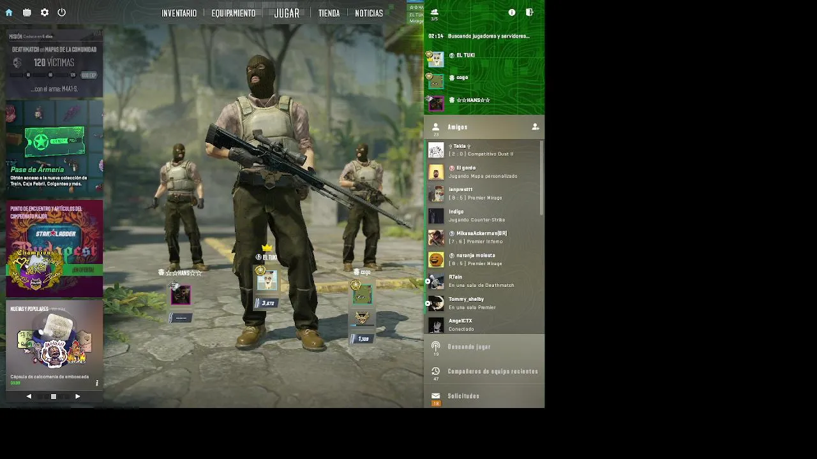Show previous store item with left arrow
The width and height of the screenshot is (817, 459).
(x=29, y=397)
